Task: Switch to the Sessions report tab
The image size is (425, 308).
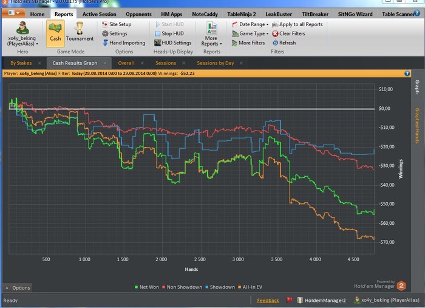Action: 166,63
